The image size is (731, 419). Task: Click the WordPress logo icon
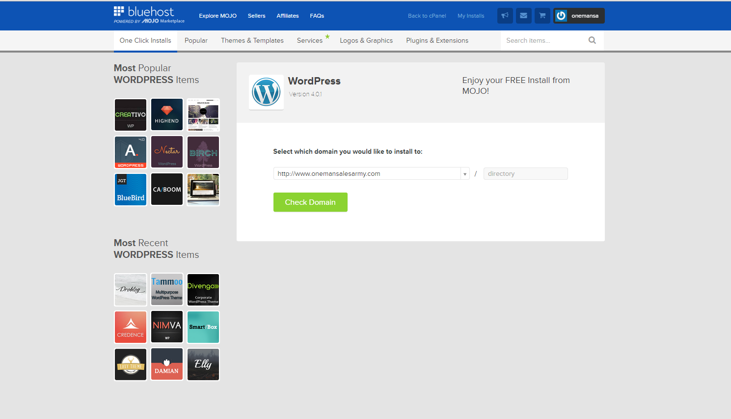[x=266, y=92]
